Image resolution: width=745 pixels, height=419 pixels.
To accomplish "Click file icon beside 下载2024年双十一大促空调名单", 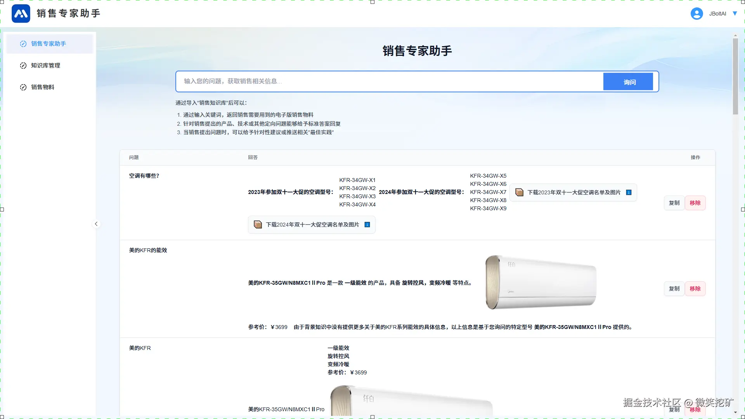I will 258,225.
